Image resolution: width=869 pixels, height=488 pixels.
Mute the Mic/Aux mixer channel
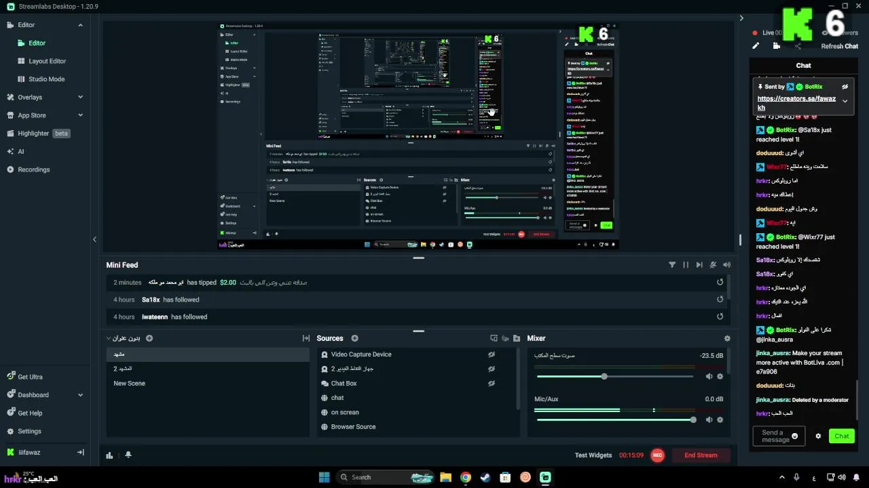709,420
